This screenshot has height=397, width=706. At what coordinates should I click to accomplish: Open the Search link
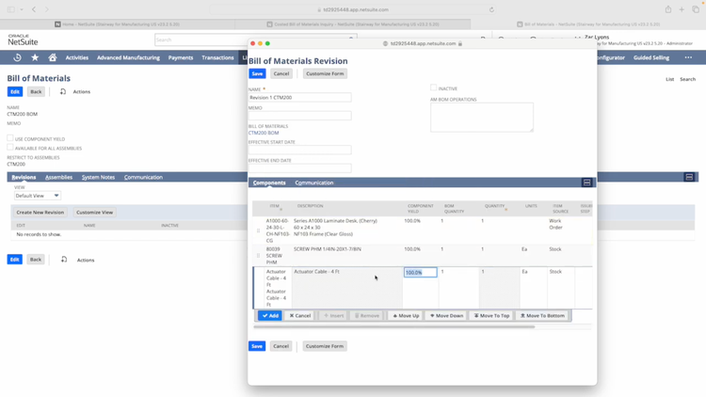pyautogui.click(x=687, y=79)
